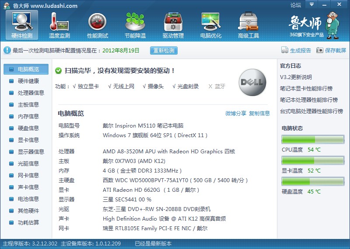The width and height of the screenshot is (350, 249).
Task: Open 台式电脑处理器性能排行榜 ranking link
Action: tap(311, 111)
